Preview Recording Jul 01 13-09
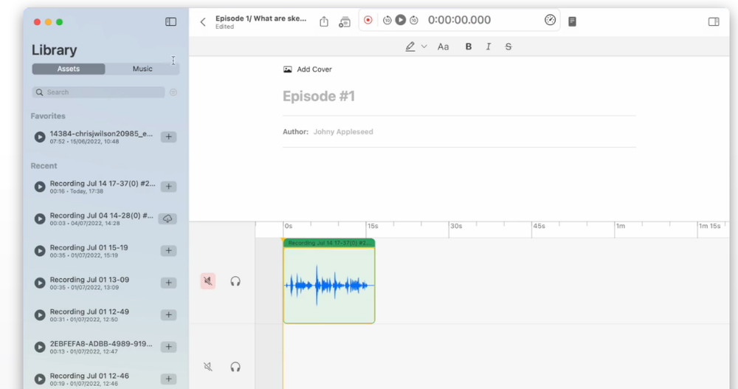738x389 pixels. [40, 283]
